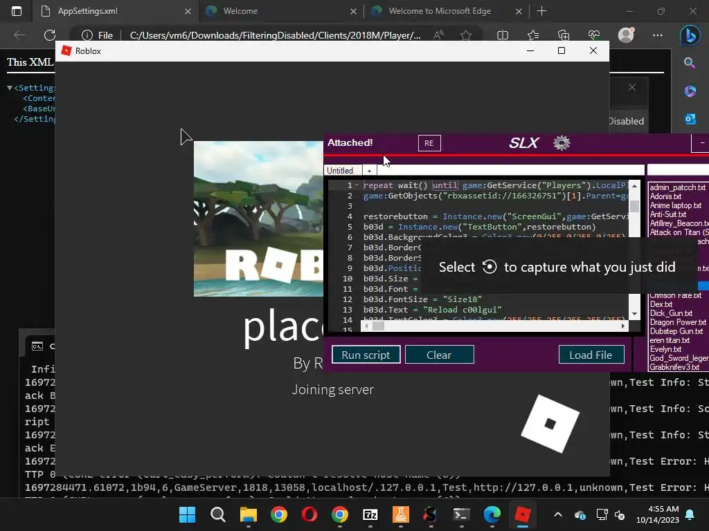This screenshot has width=709, height=531.
Task: Select Dubstep Gun.txt script
Action: pos(676,331)
